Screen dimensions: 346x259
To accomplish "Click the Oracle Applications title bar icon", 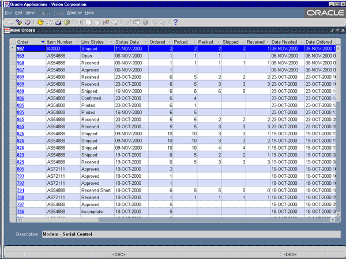I will (x=6, y=4).
